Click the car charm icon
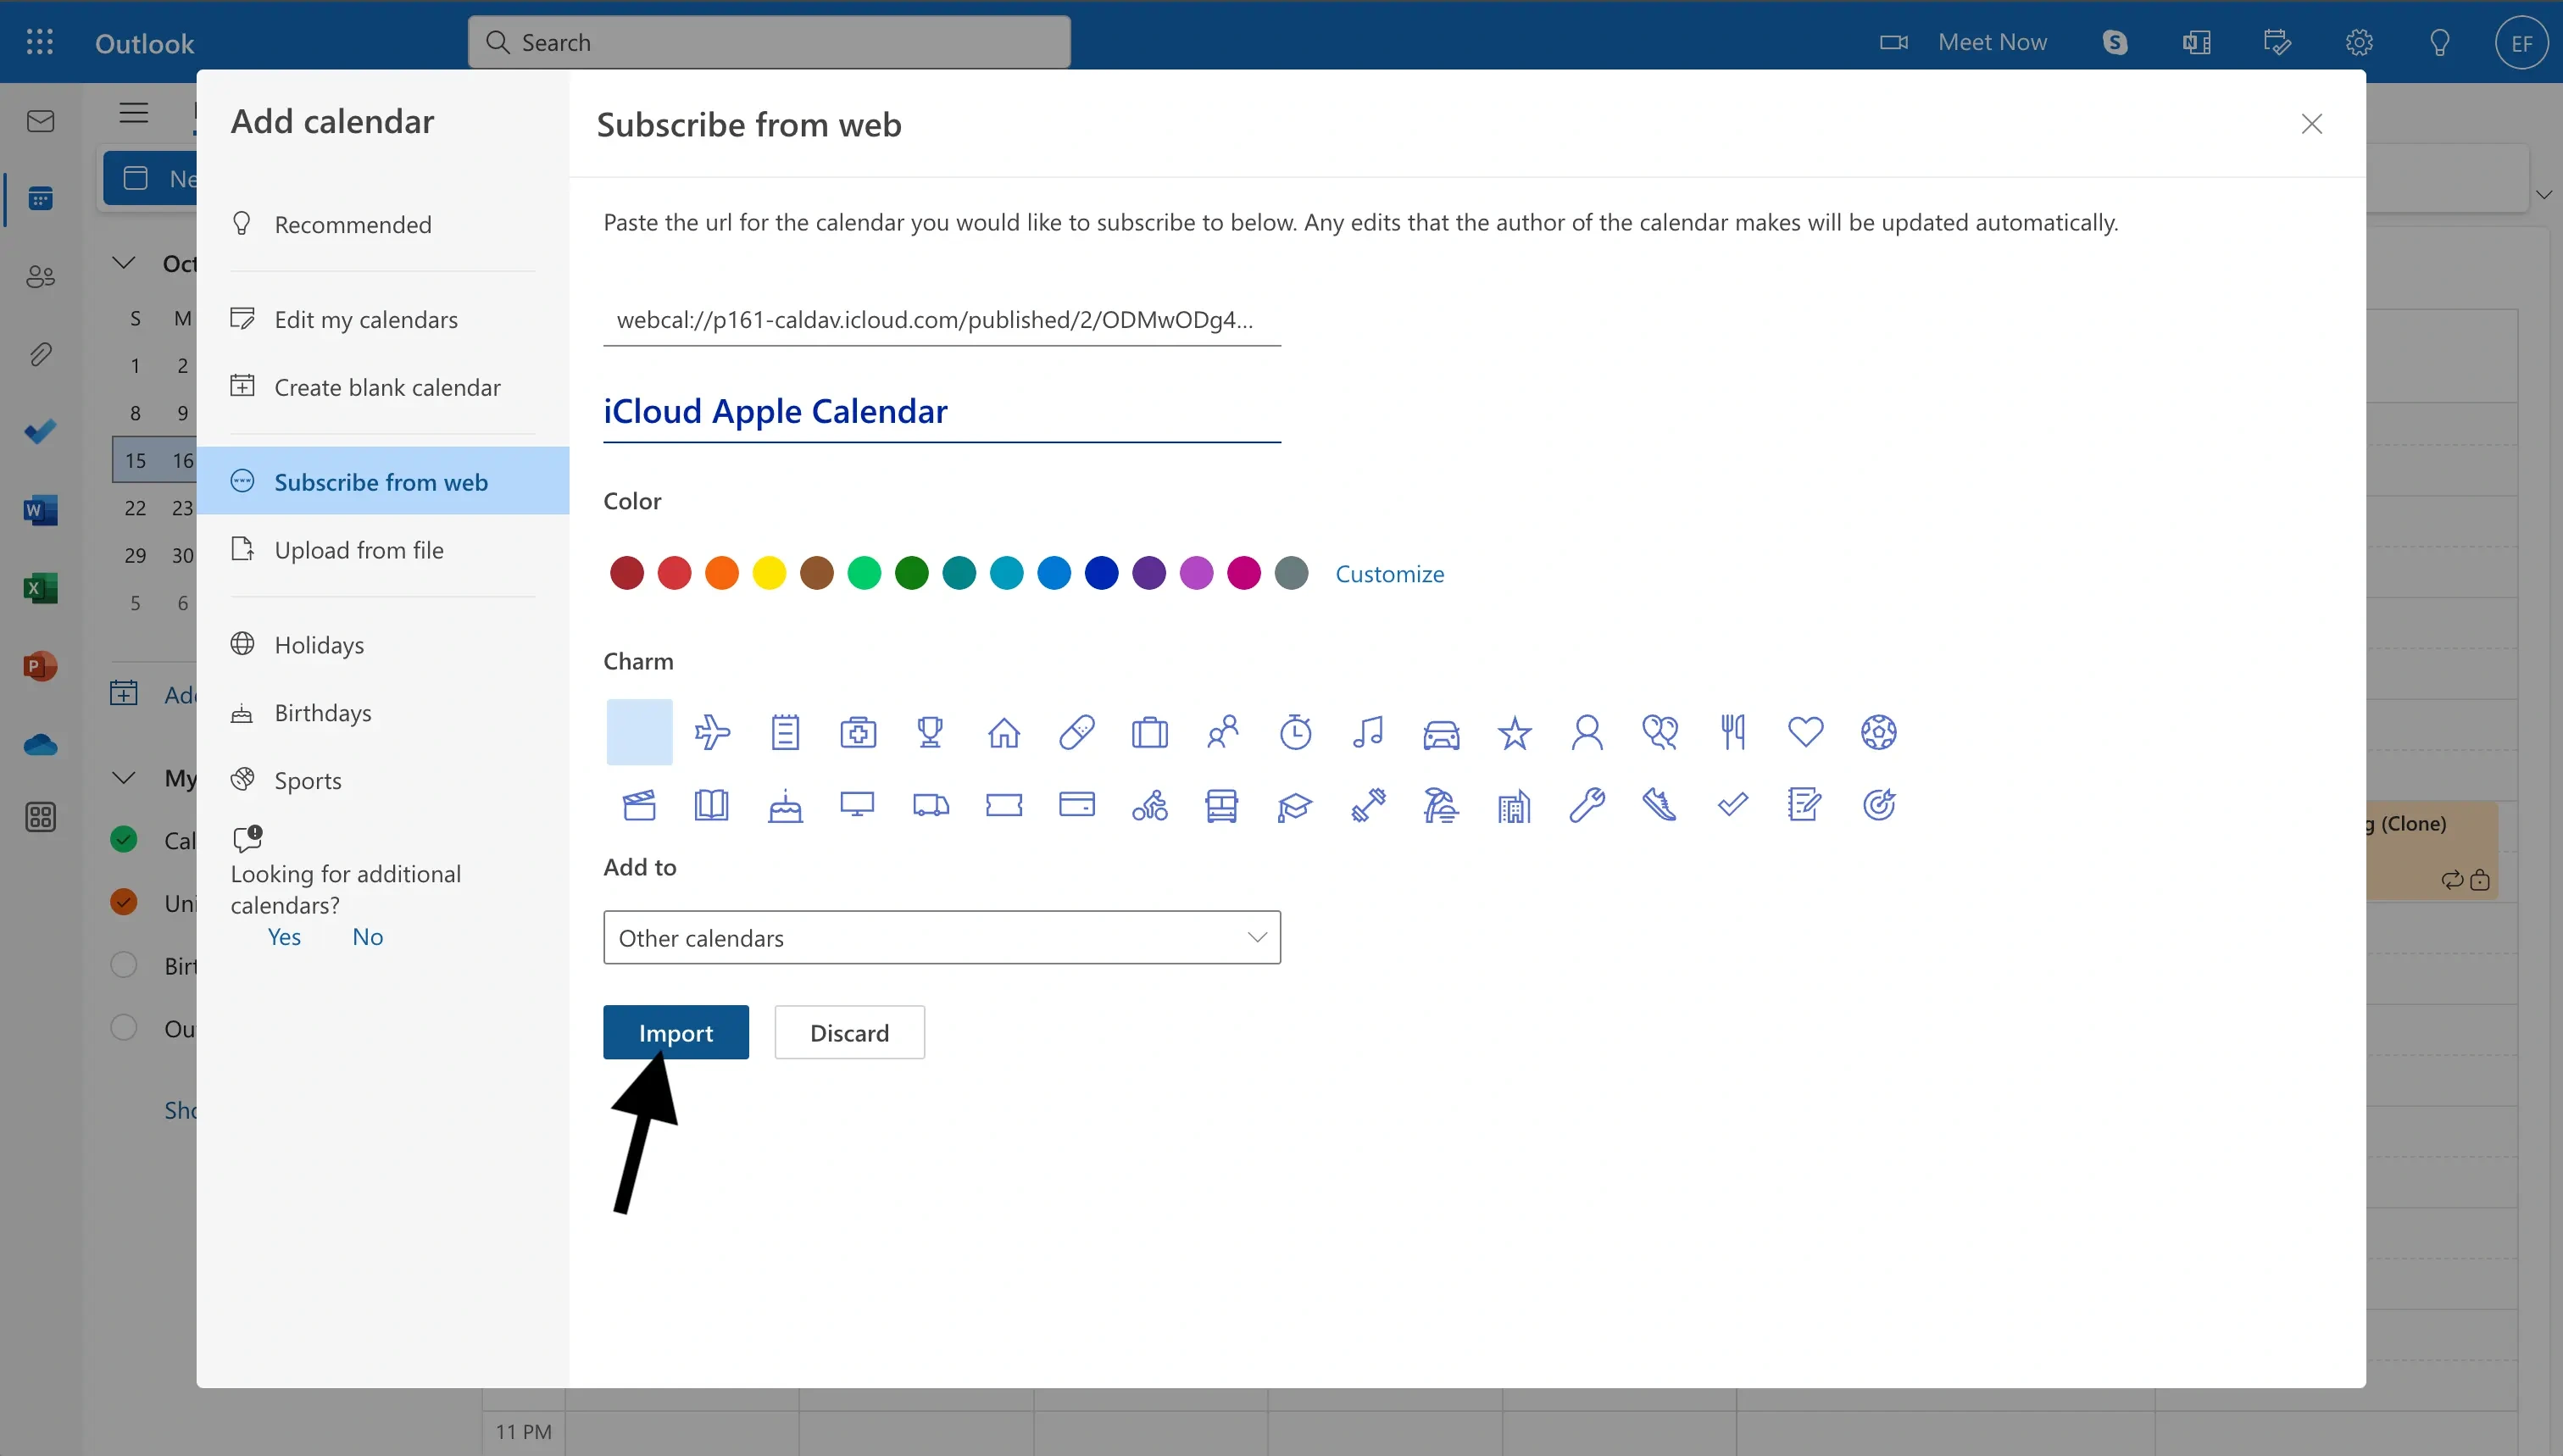 (1440, 731)
